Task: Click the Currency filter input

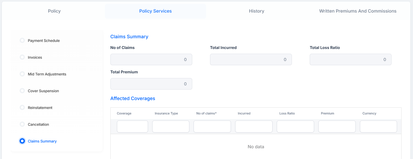Action: pyautogui.click(x=378, y=127)
